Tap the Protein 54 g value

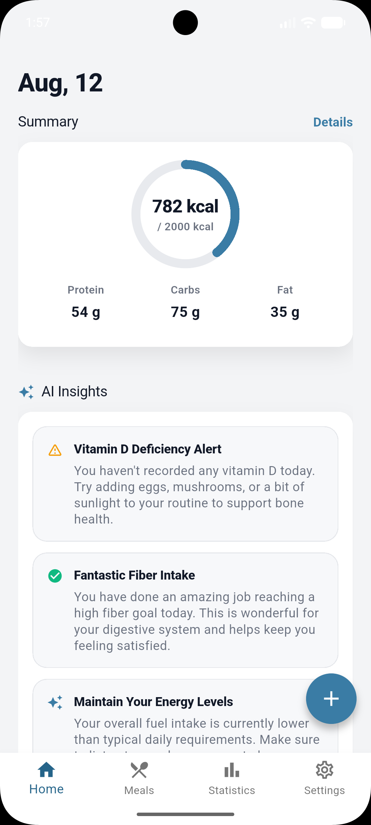pos(86,312)
